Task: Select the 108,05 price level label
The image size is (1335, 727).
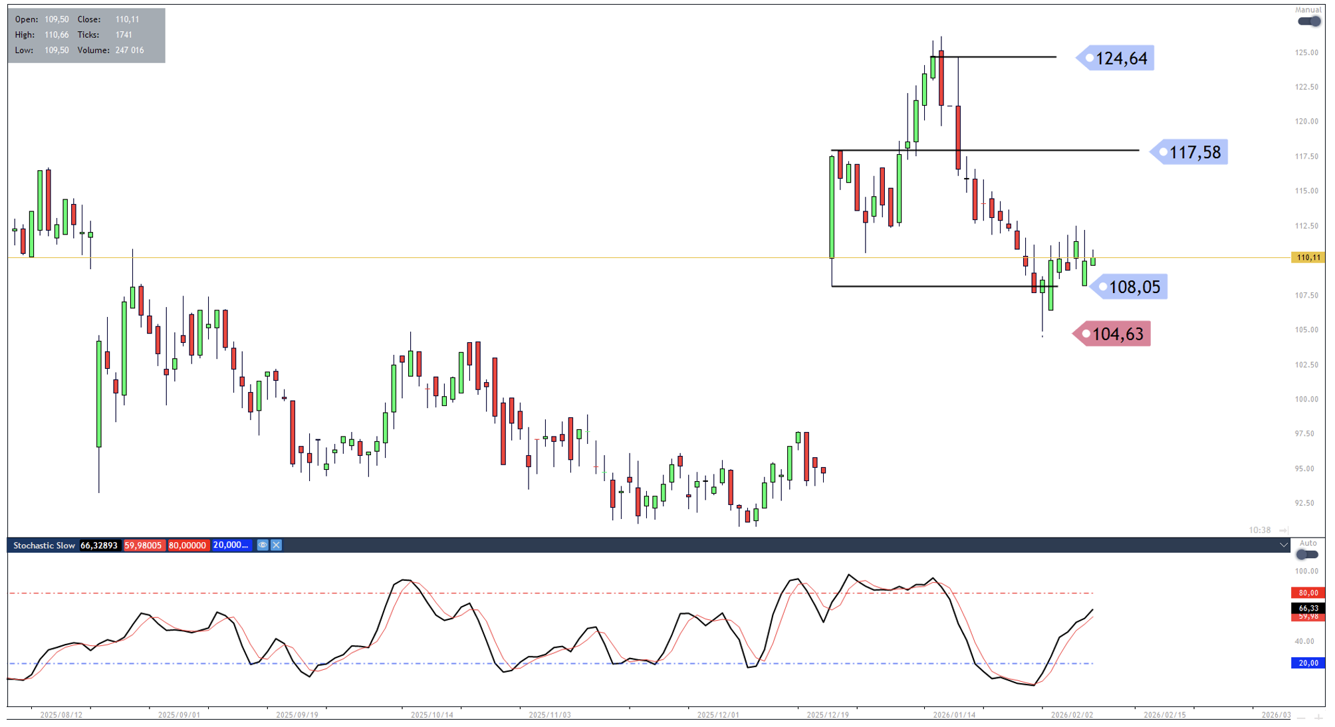Action: 1134,287
